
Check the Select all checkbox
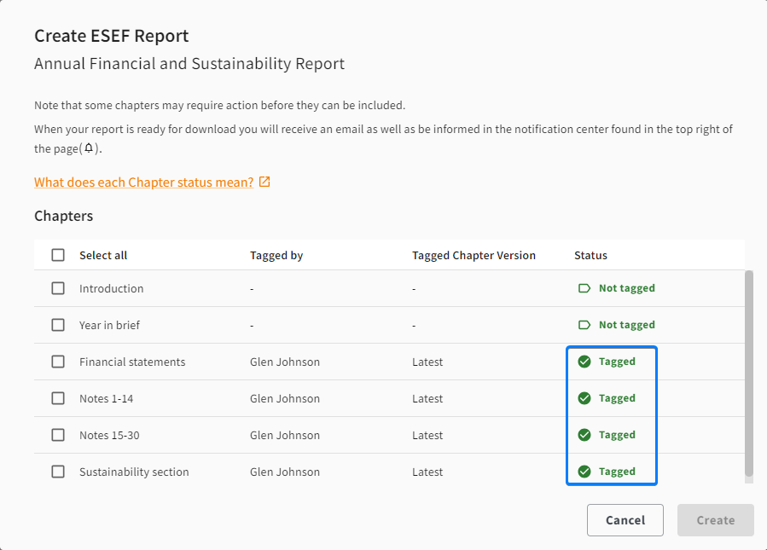pyautogui.click(x=58, y=255)
